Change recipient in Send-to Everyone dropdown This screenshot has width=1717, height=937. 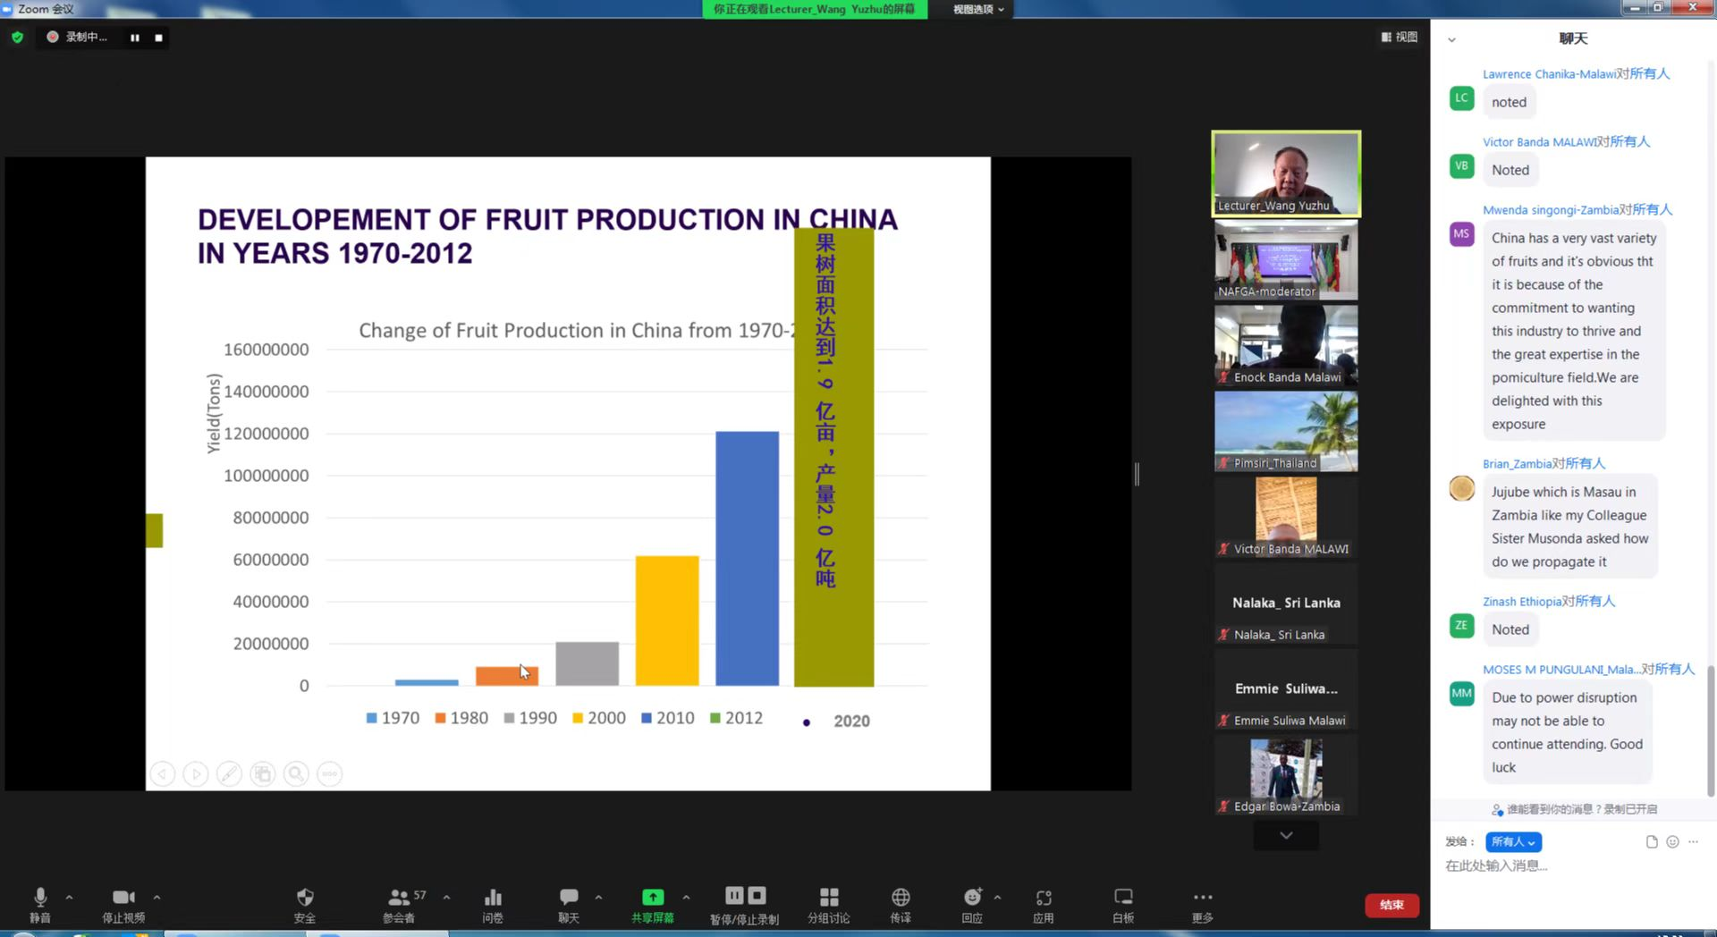point(1513,841)
